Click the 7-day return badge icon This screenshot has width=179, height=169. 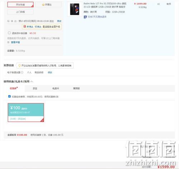click(x=85, y=17)
